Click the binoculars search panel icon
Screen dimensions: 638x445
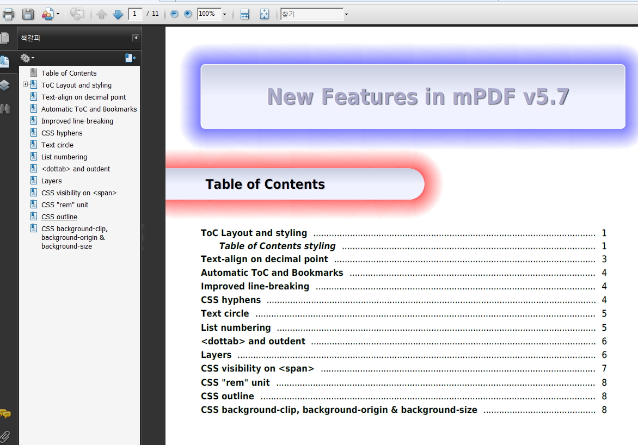[x=5, y=109]
